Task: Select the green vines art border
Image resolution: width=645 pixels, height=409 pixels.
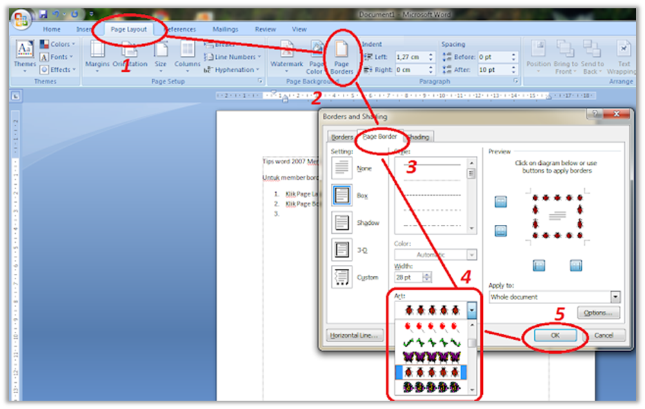Action: click(431, 342)
